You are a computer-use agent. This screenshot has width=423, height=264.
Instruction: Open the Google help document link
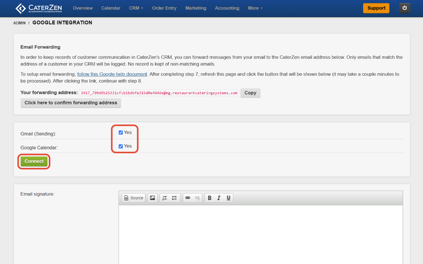[x=112, y=74]
